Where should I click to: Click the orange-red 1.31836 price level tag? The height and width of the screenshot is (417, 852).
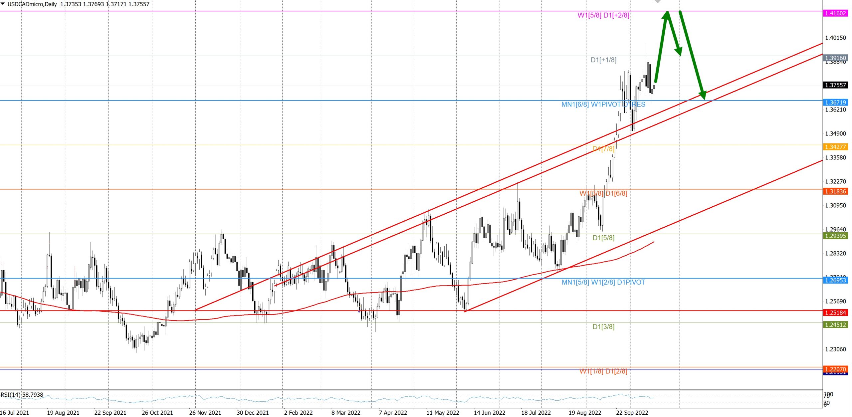coord(835,191)
